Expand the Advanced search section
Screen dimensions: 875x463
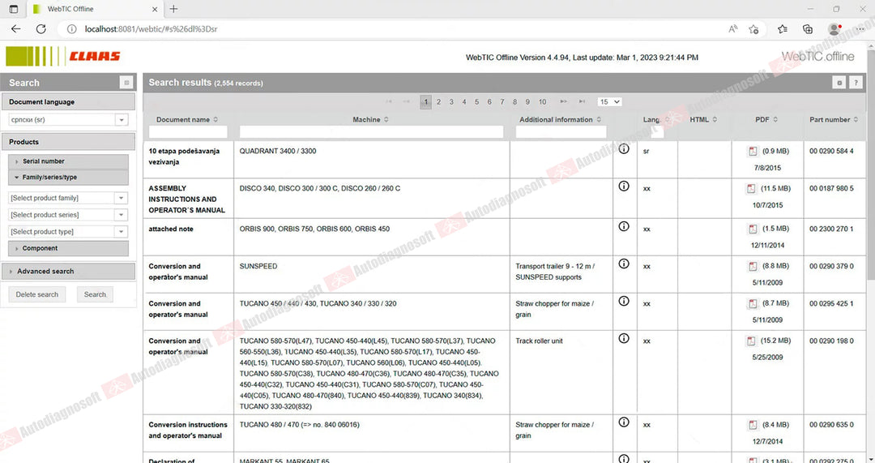click(x=68, y=271)
